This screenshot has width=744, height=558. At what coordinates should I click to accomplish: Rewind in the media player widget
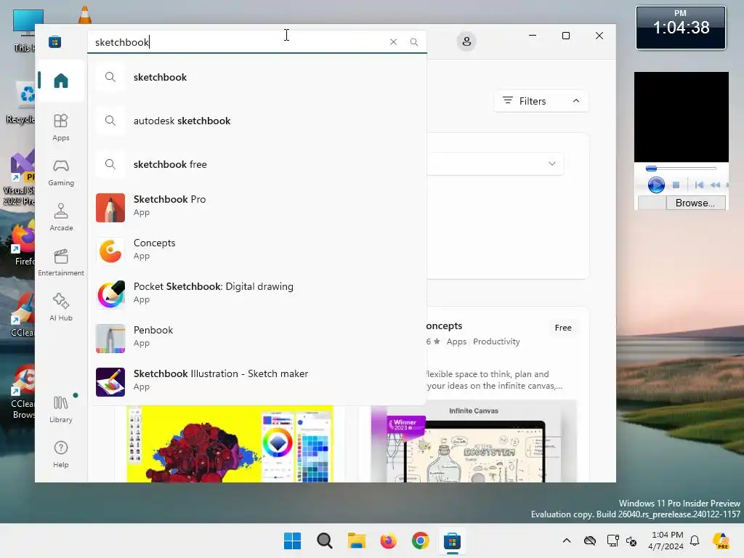tap(715, 185)
